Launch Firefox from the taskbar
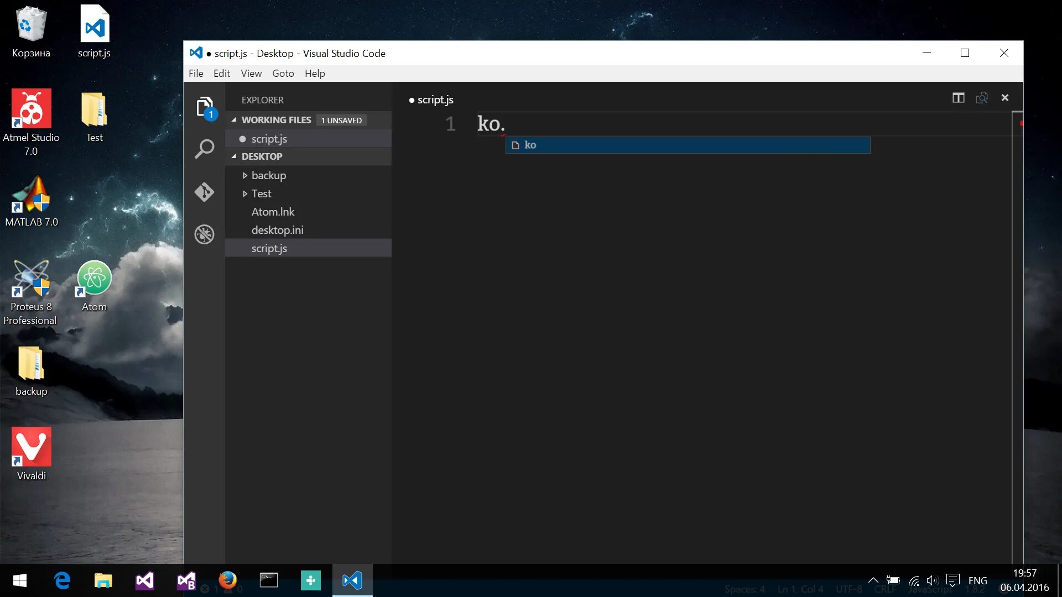The width and height of the screenshot is (1062, 597). point(227,580)
